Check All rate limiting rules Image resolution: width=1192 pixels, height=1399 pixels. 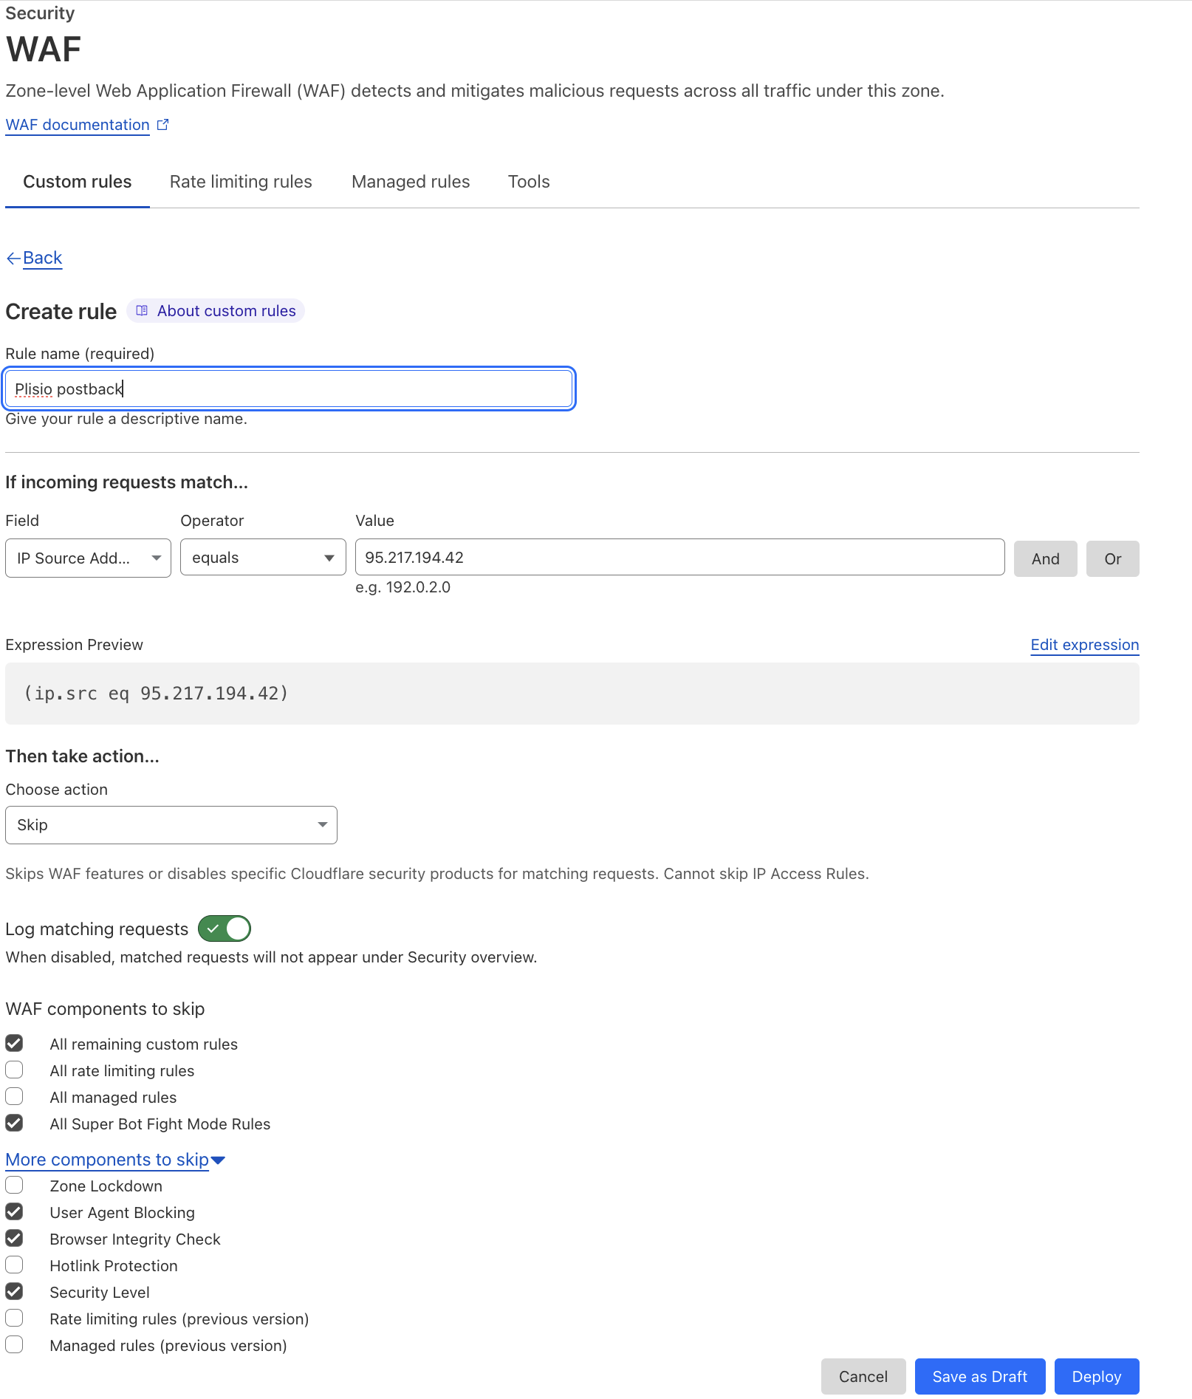click(x=14, y=1070)
